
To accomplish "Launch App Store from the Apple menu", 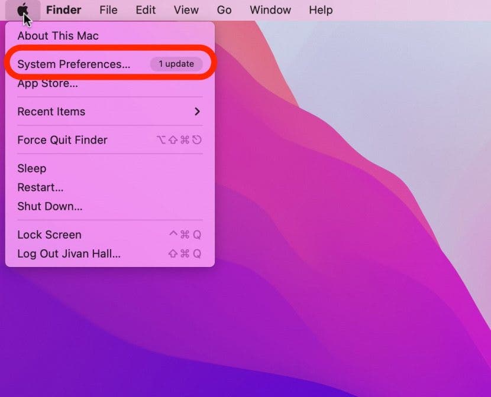I will click(x=47, y=84).
